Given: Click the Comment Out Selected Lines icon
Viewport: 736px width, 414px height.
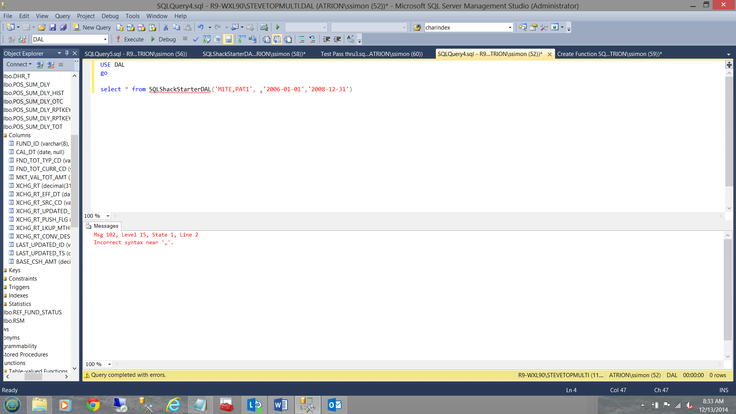Looking at the screenshot, I should (302, 39).
